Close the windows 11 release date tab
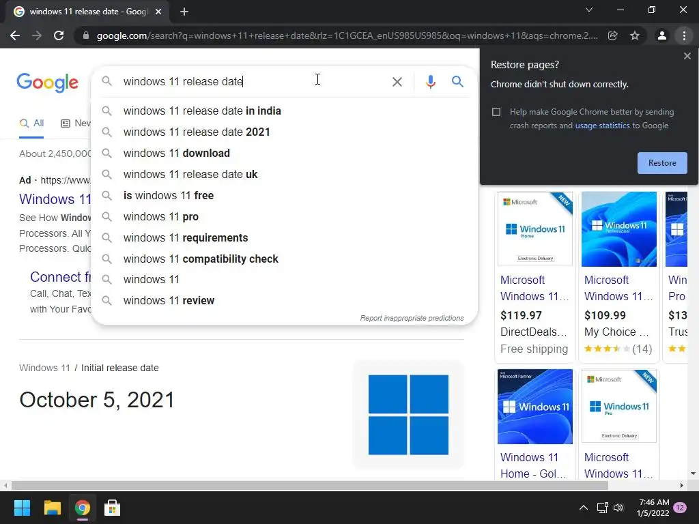Viewport: 699px width, 524px height. pyautogui.click(x=158, y=12)
